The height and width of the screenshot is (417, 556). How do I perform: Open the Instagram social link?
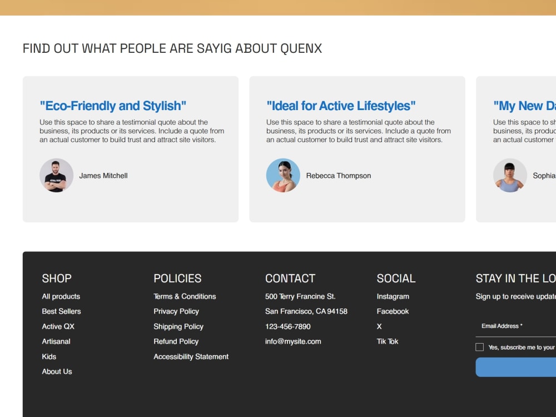tap(393, 296)
